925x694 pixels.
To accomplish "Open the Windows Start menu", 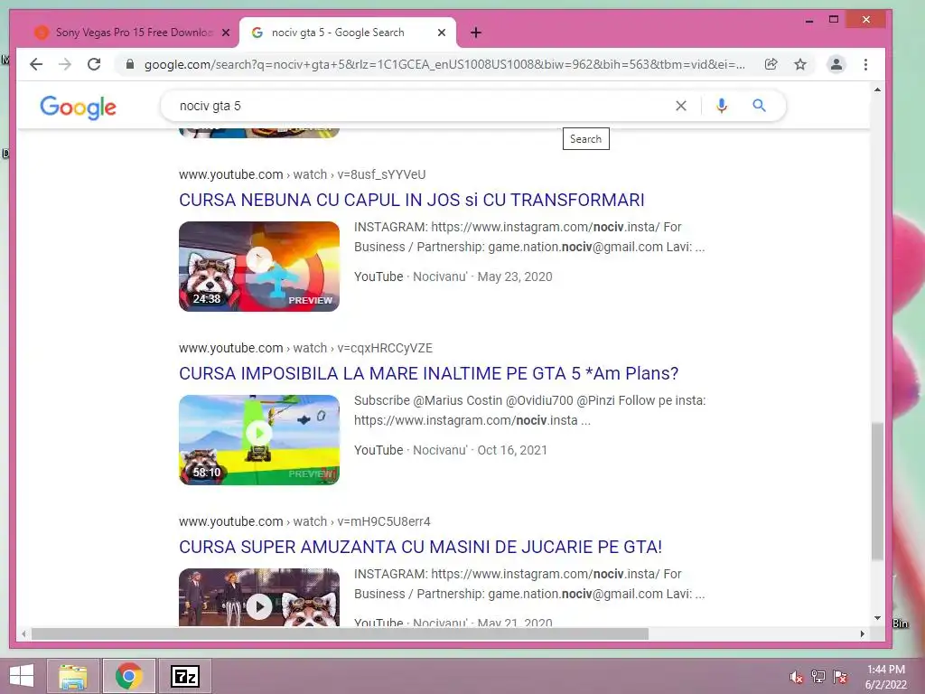I will pyautogui.click(x=22, y=676).
